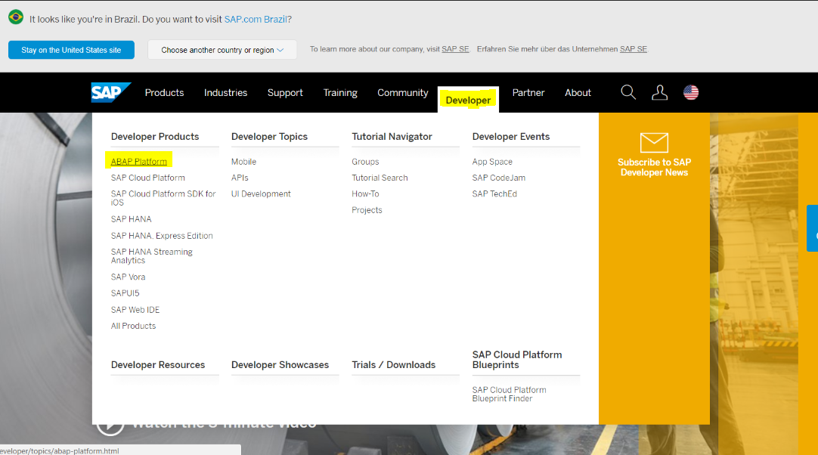Open ABAP Platform link

point(139,162)
